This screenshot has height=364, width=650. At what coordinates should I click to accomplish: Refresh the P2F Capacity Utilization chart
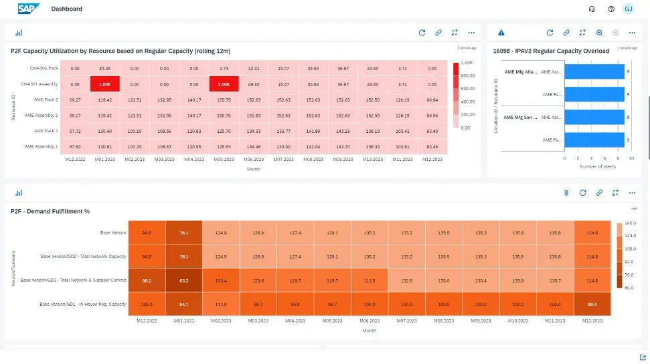click(422, 32)
